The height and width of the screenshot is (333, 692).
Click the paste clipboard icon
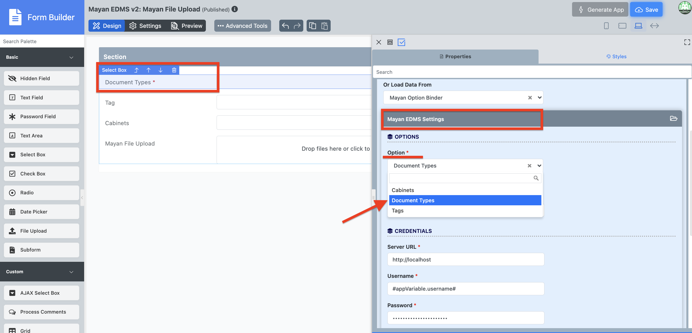(x=325, y=26)
